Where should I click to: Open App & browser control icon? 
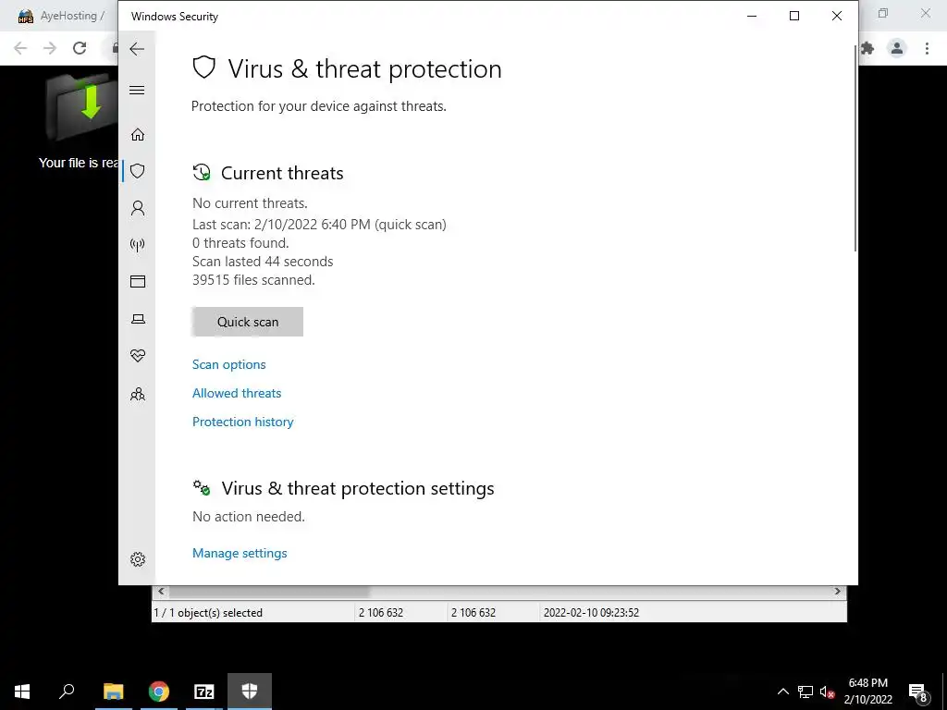coord(138,281)
